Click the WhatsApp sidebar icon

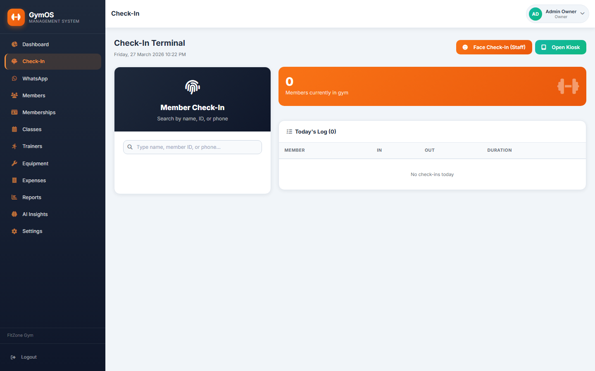pos(14,78)
